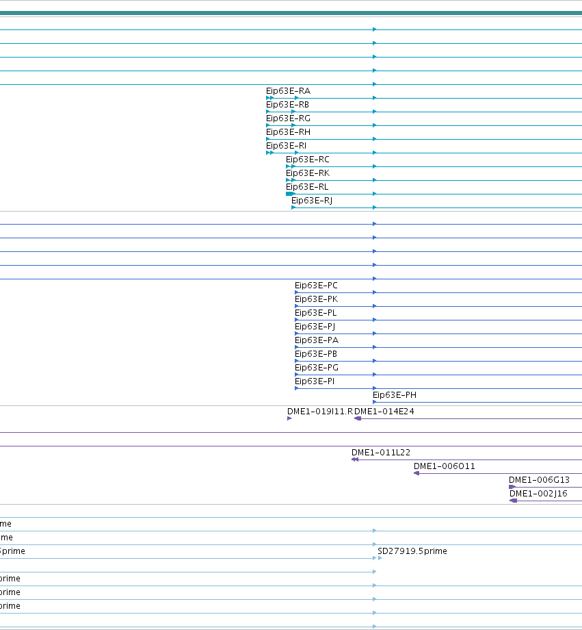Click the teal overview bar at top
The image size is (582, 630).
tap(291, 13)
